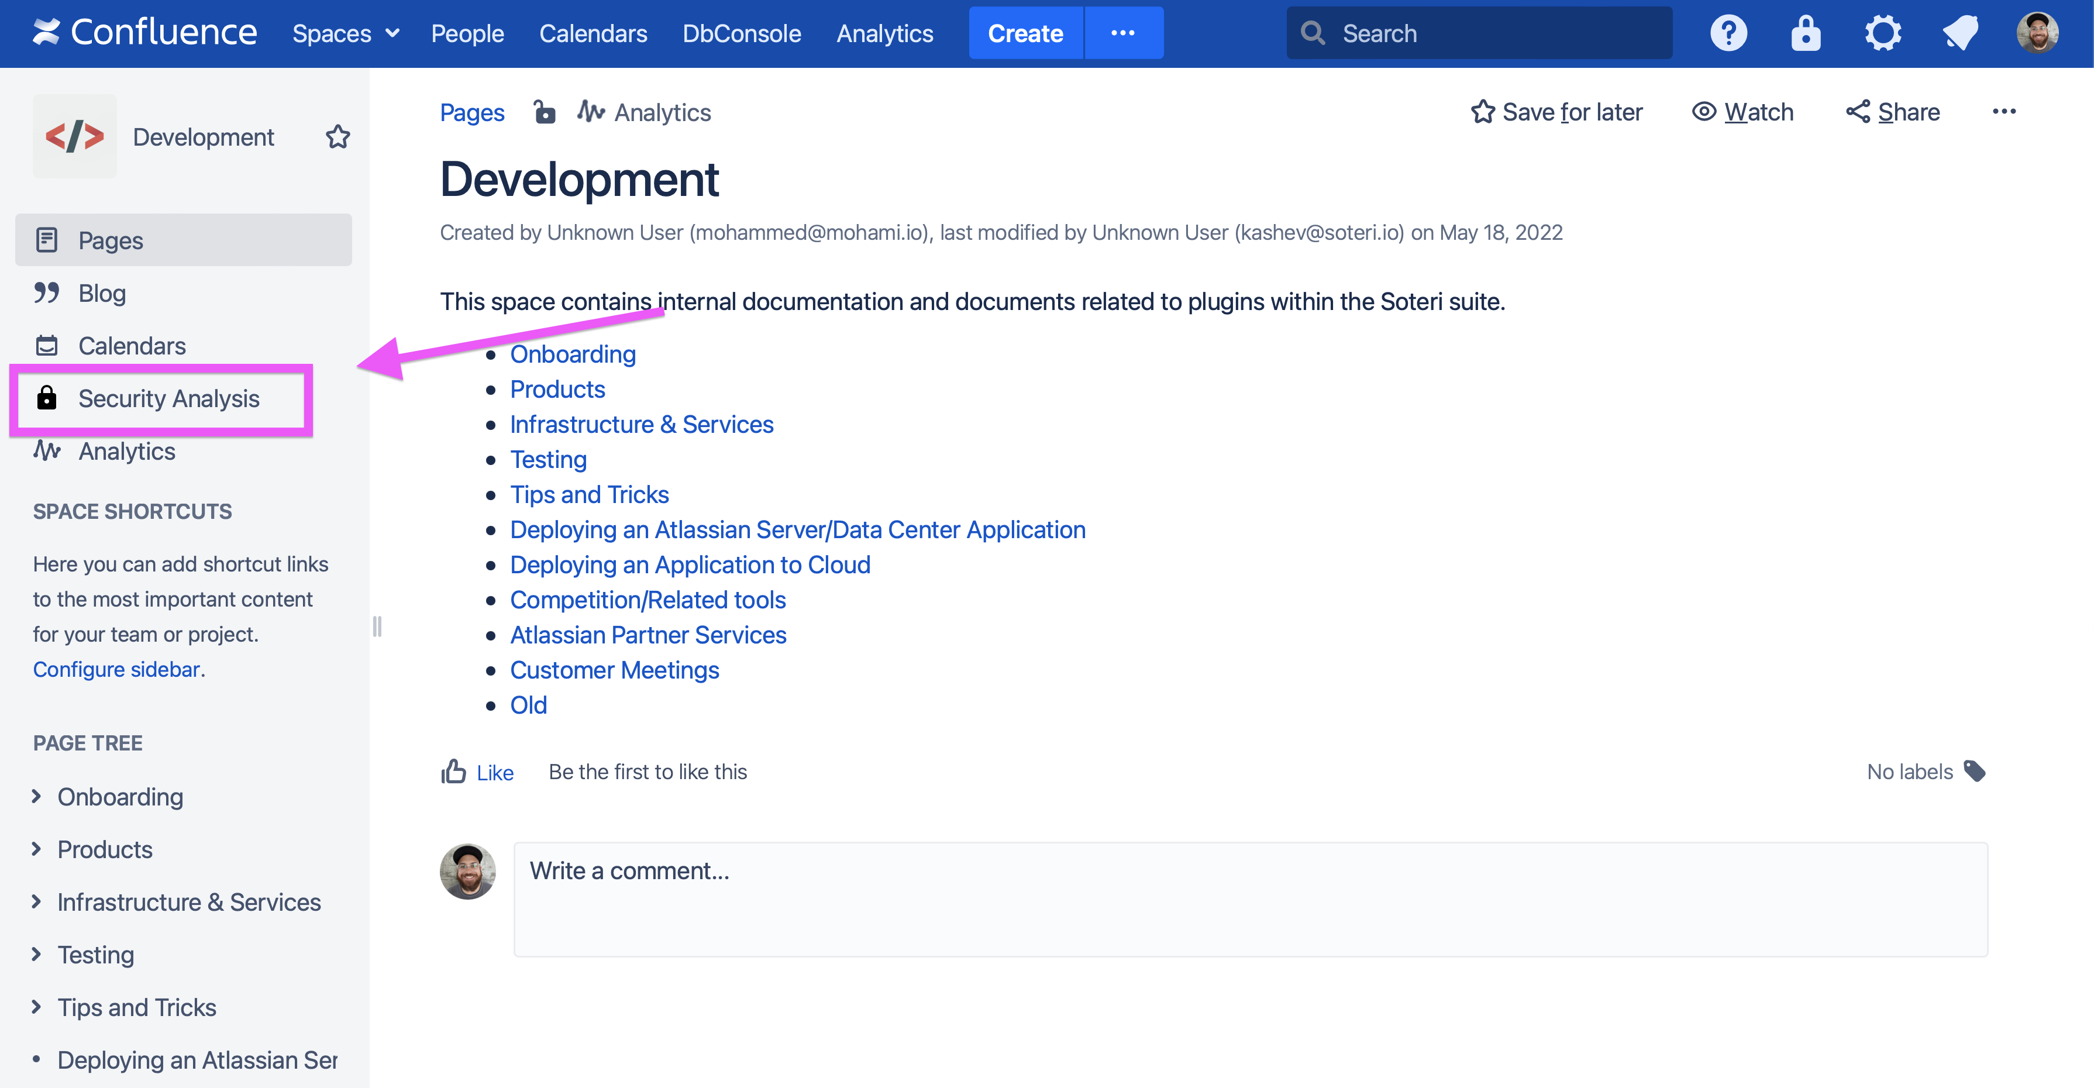Expand the Onboarding page tree item
The image size is (2094, 1088).
[37, 796]
